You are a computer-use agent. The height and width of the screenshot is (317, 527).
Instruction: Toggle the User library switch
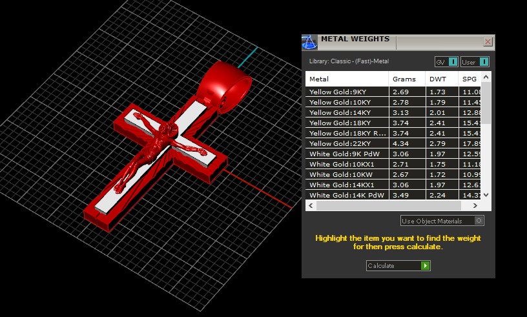pyautogui.click(x=475, y=62)
